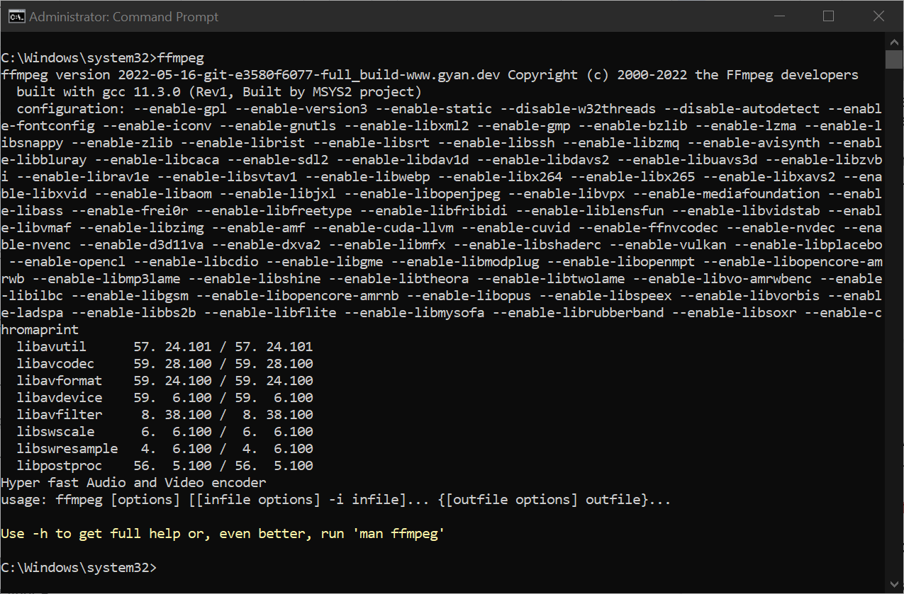Click the 'C:\Windows\system32>ffmpeg' command line
This screenshot has width=904, height=594.
tap(103, 58)
